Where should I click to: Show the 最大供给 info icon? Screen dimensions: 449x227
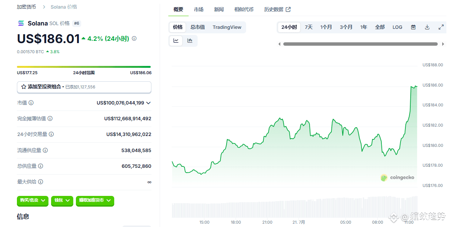click(41, 182)
